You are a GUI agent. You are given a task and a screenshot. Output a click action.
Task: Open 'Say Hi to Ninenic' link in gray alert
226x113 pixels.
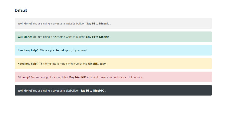click(98, 23)
